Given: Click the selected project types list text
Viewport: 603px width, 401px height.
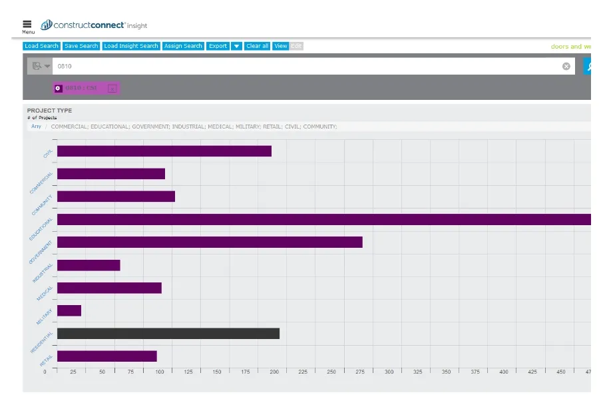Looking at the screenshot, I should [x=194, y=127].
